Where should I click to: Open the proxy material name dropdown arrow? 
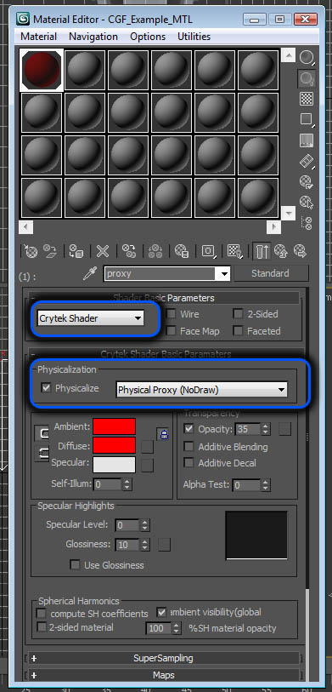pos(225,274)
